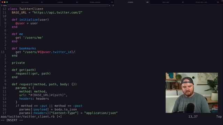Click '@user.twitter_id' inside the bookmarks string
Viewport: 223px width, 125px height.
(x=56, y=52)
